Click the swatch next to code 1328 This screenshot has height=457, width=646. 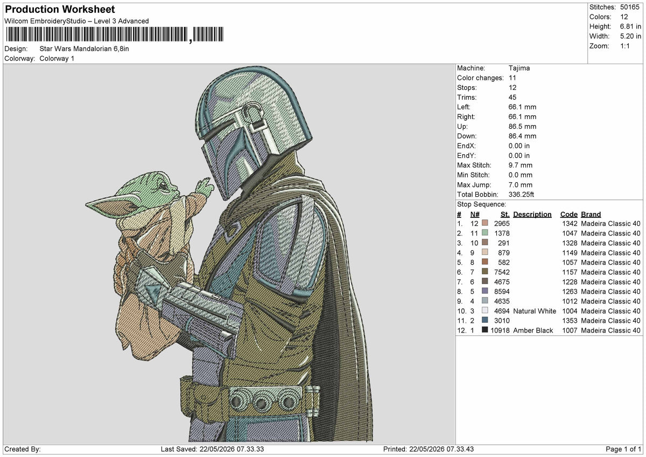[x=485, y=243]
